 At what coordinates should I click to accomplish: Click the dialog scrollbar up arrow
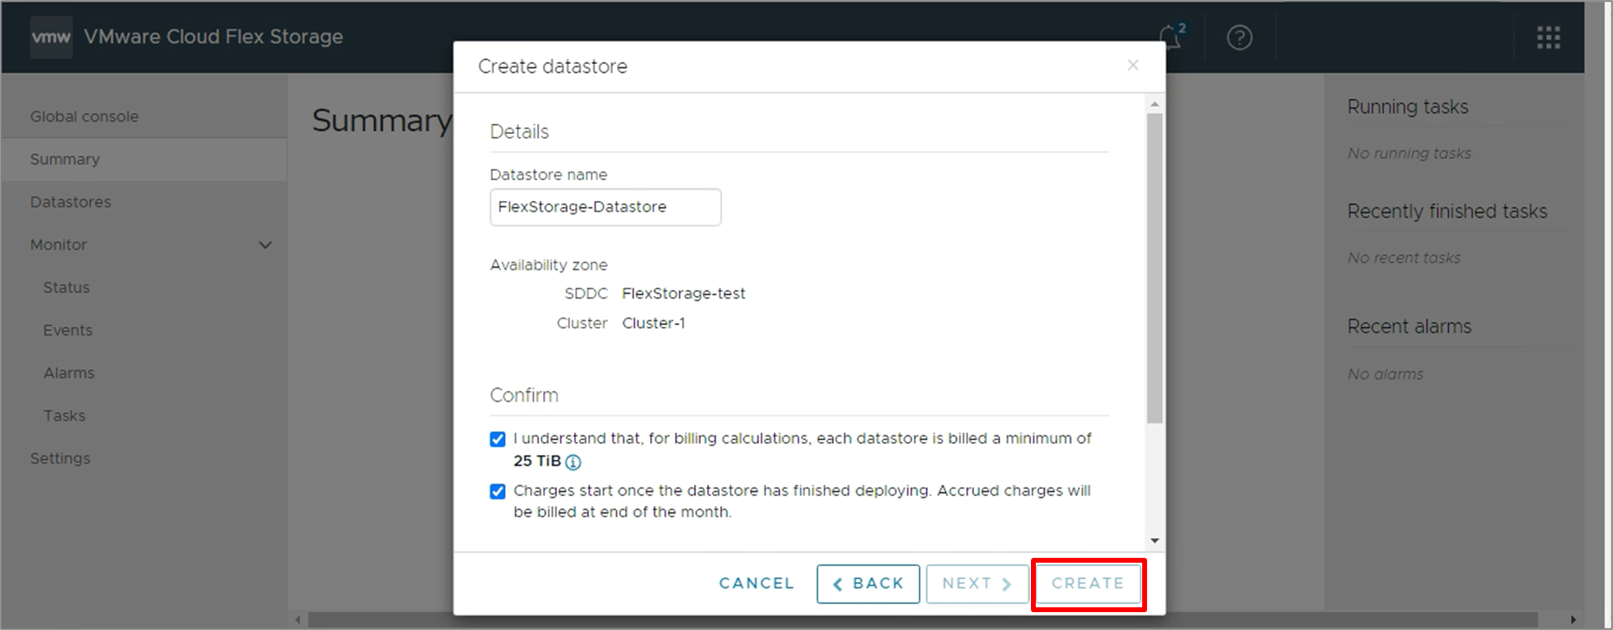click(x=1154, y=105)
